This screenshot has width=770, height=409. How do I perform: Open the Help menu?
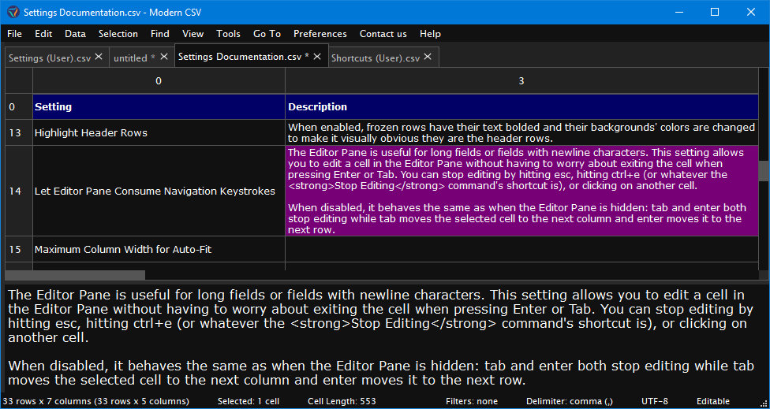430,34
